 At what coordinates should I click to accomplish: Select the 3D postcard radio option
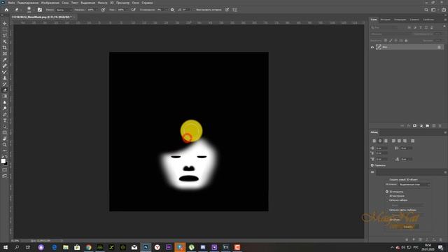coord(387,192)
